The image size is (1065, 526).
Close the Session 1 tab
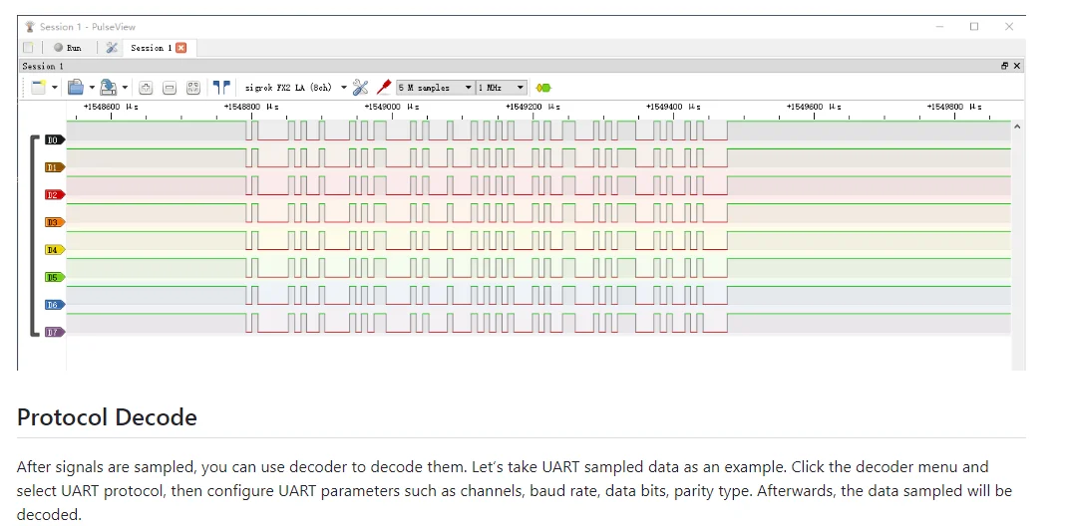click(180, 48)
